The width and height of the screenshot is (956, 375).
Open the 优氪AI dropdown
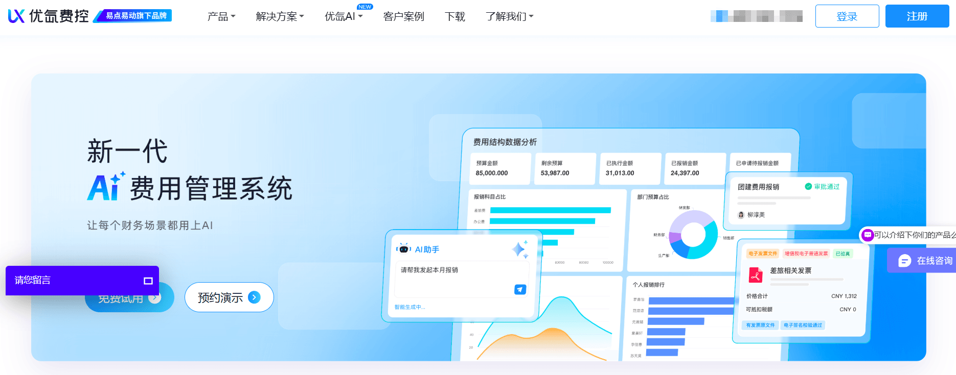click(344, 16)
